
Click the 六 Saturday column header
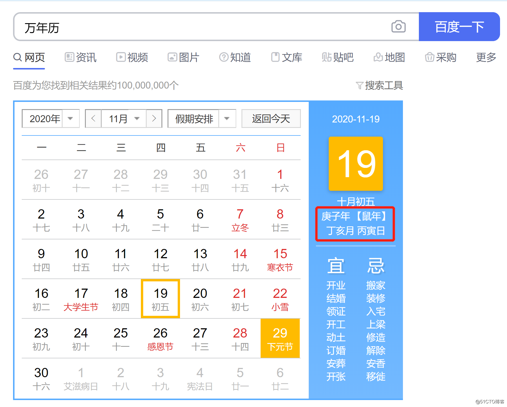[x=240, y=148]
